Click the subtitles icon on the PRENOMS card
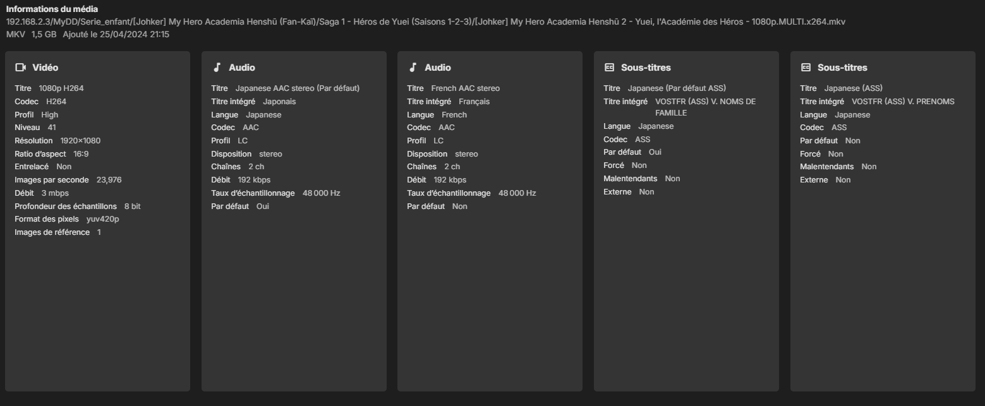Image resolution: width=985 pixels, height=406 pixels. pos(806,68)
